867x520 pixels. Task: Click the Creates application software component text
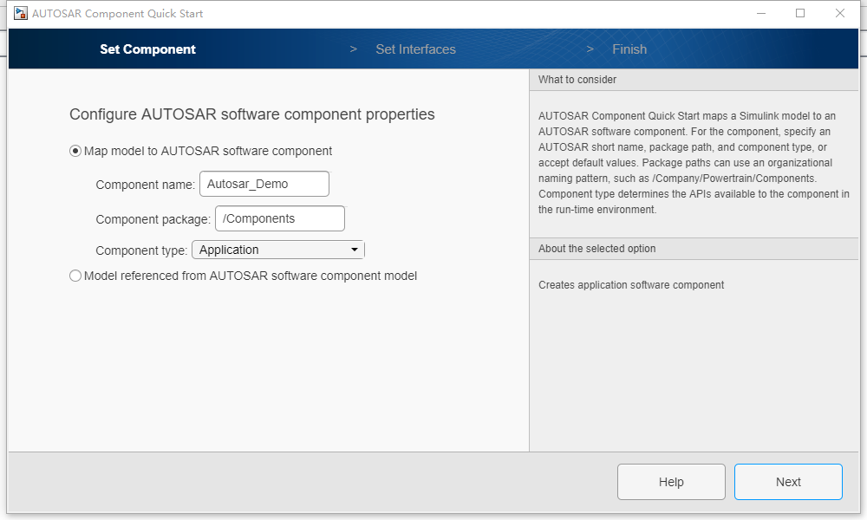631,285
